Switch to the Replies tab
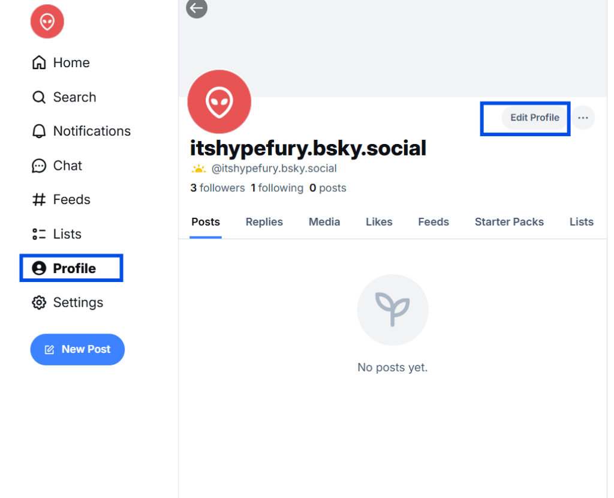The image size is (614, 498). (x=264, y=221)
